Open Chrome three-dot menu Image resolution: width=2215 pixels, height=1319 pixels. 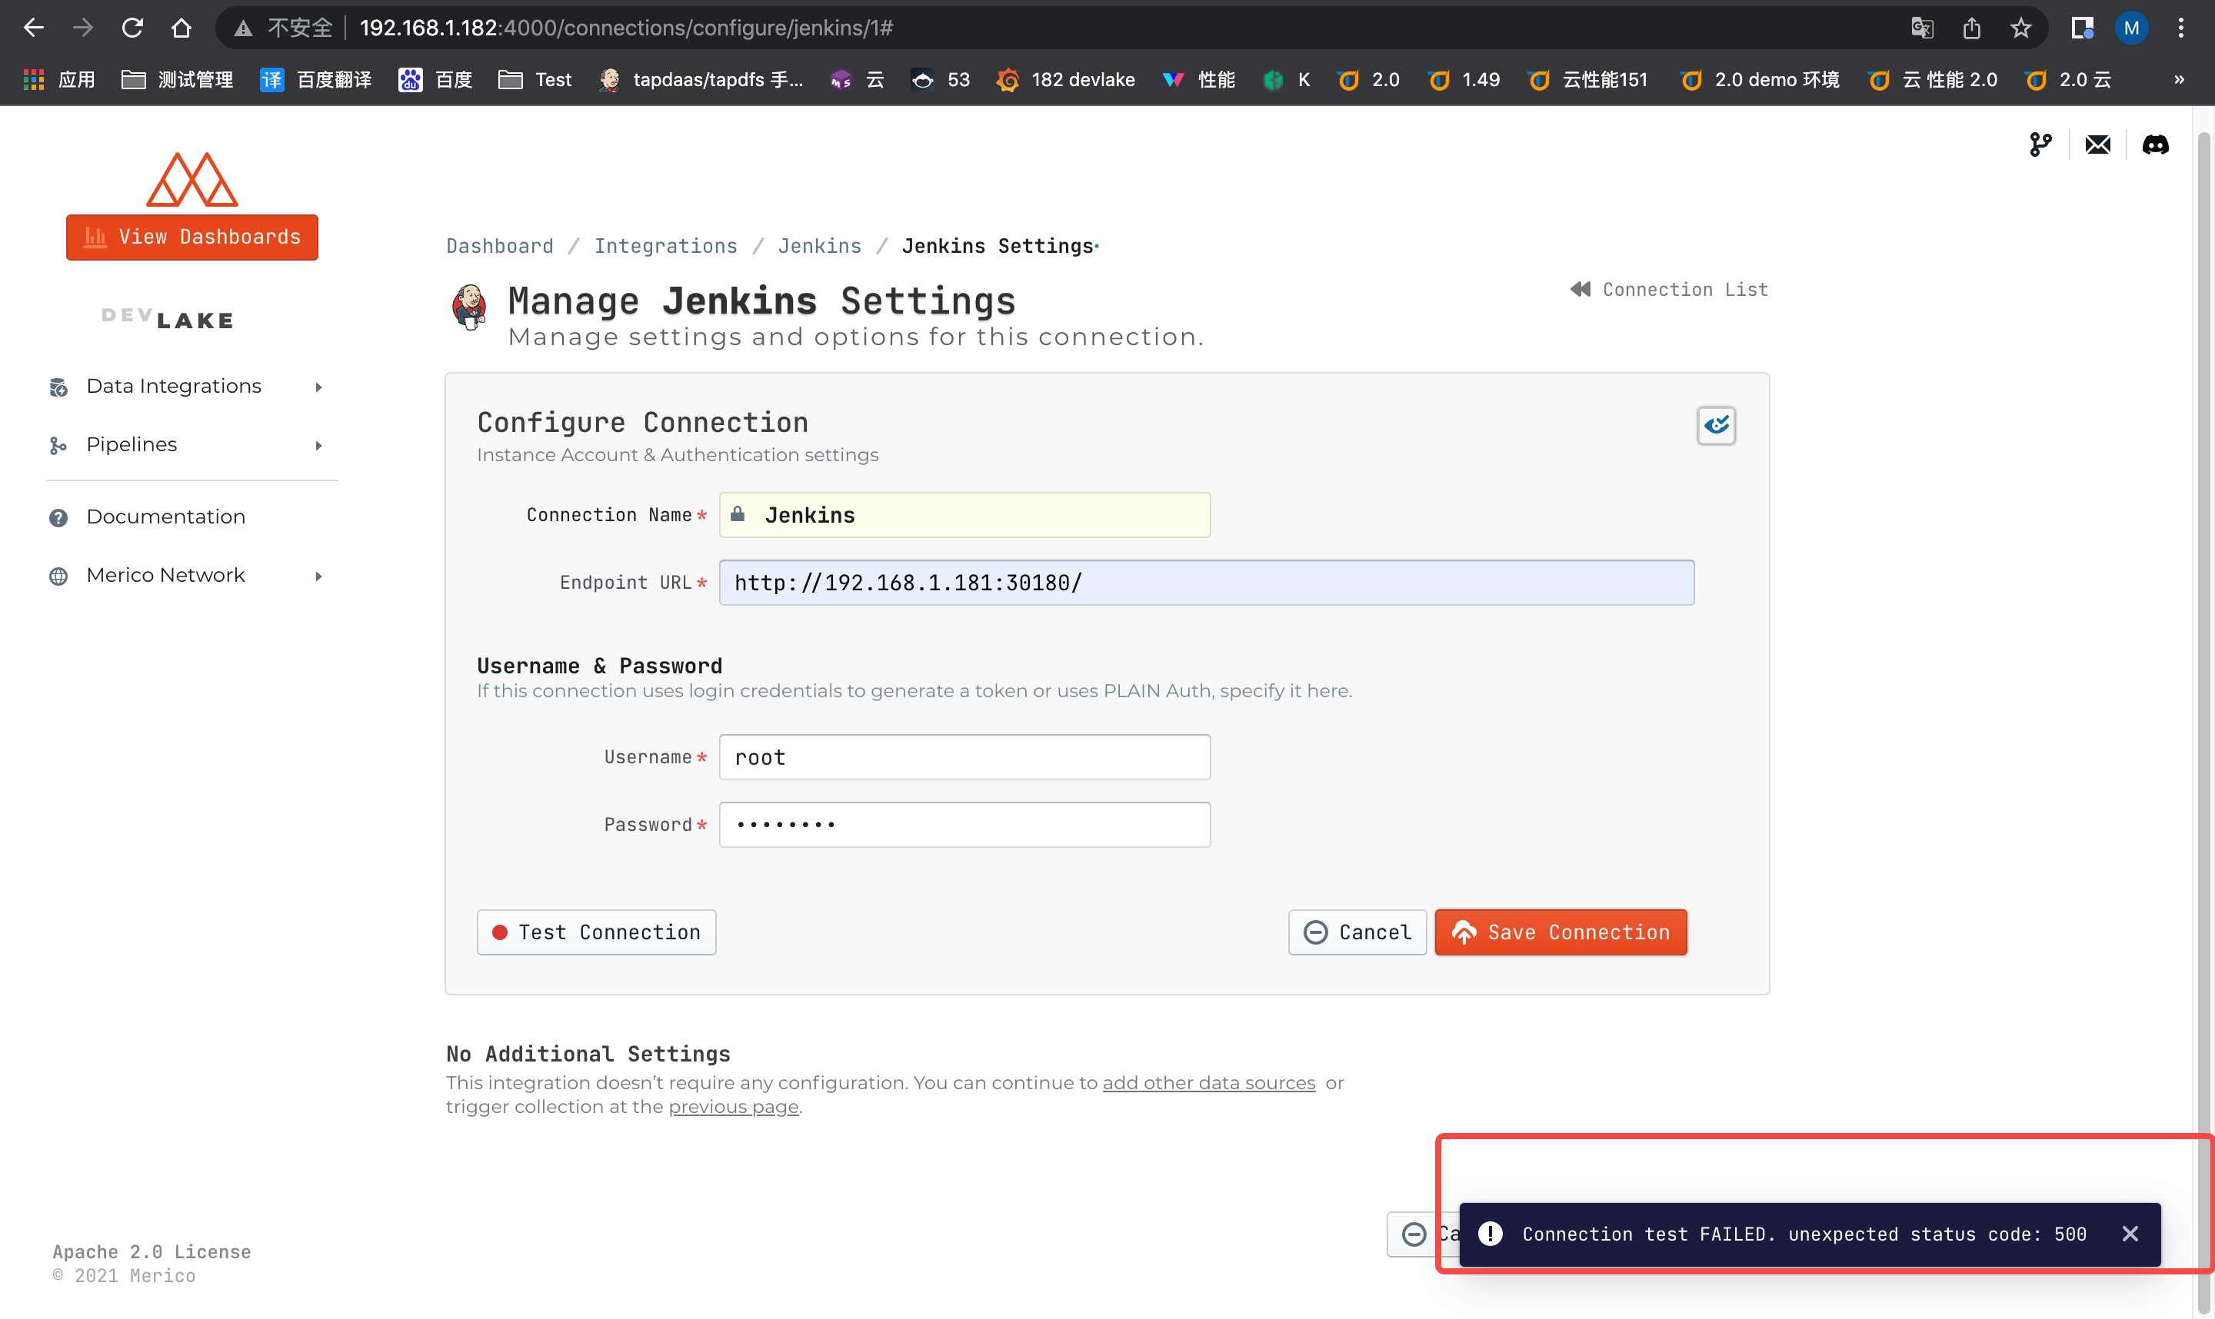pyautogui.click(x=2181, y=28)
